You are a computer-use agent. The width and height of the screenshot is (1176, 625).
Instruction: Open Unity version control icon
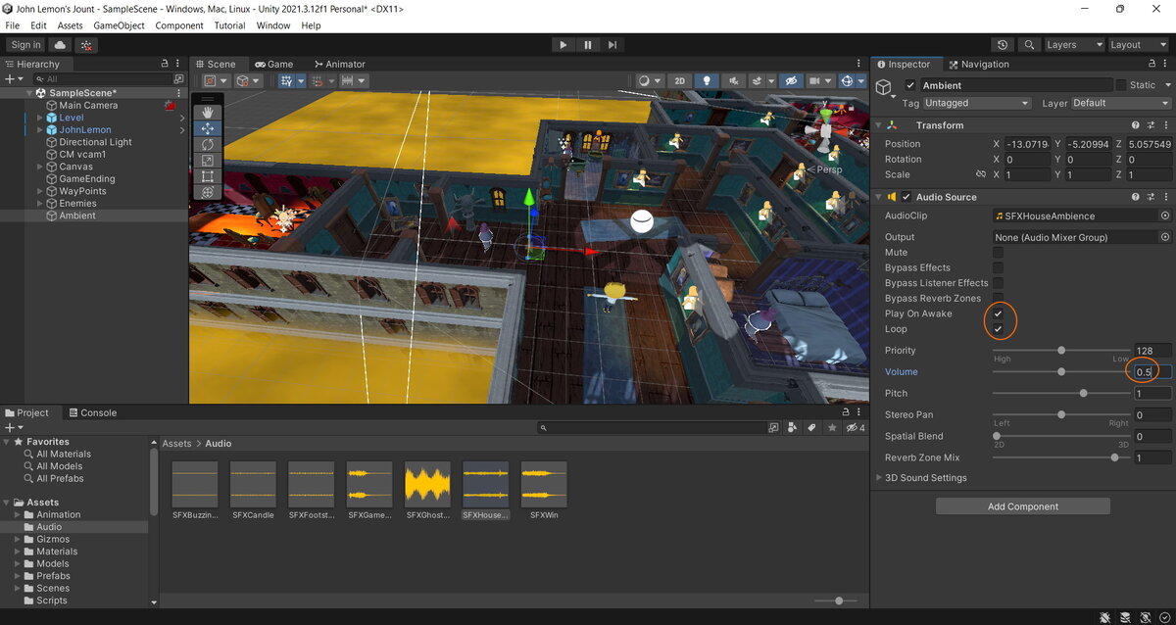pyautogui.click(x=87, y=45)
